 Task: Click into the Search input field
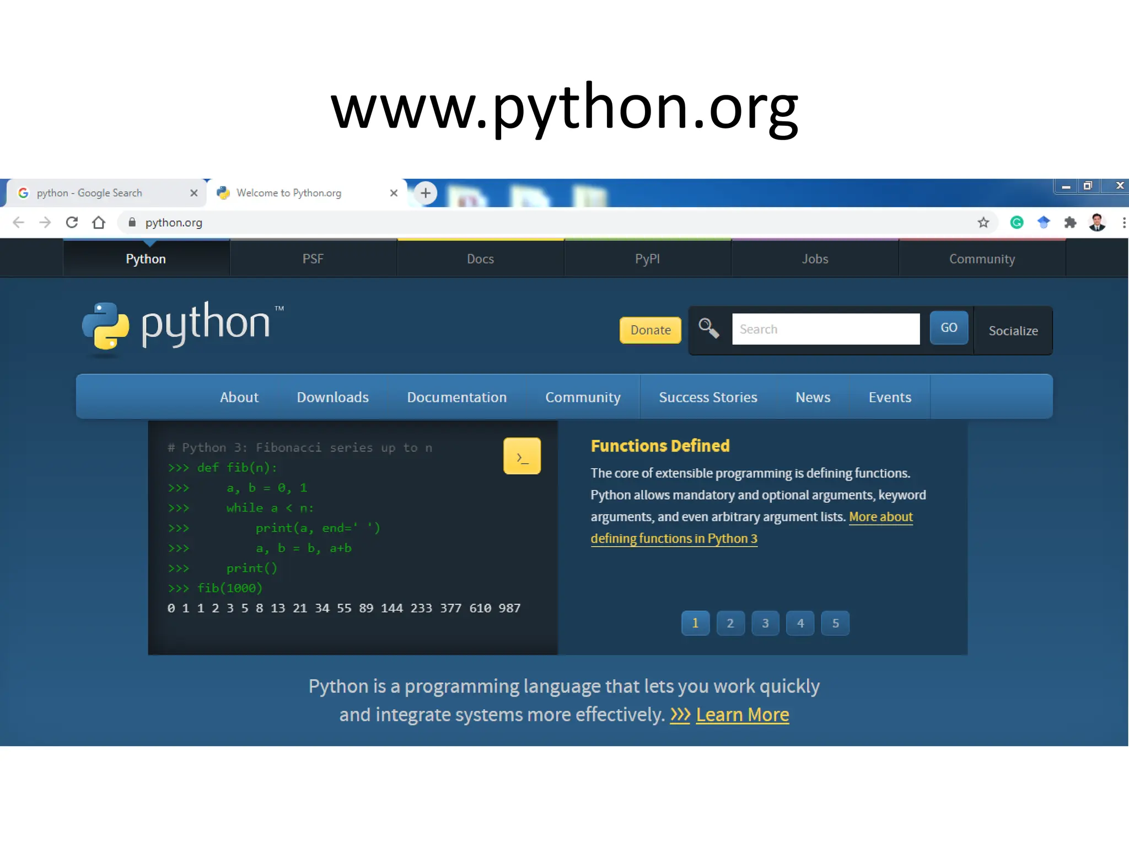point(826,329)
